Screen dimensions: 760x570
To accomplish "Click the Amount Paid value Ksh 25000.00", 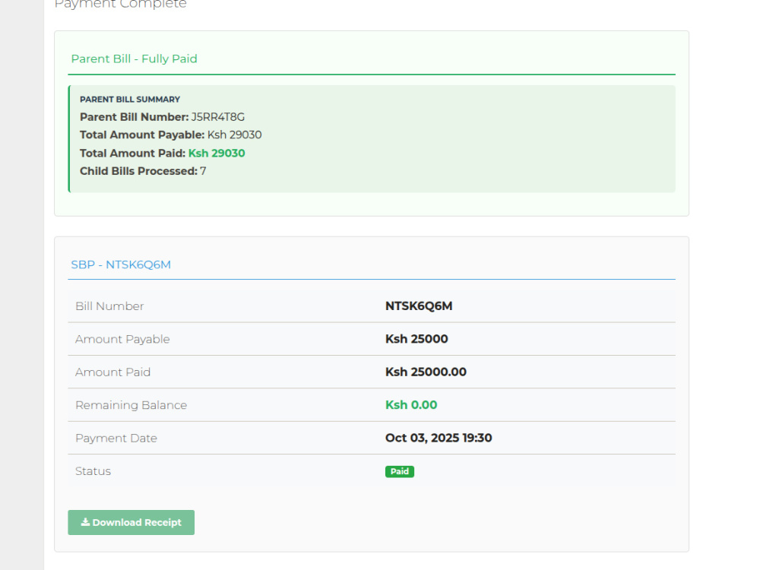I will [426, 372].
